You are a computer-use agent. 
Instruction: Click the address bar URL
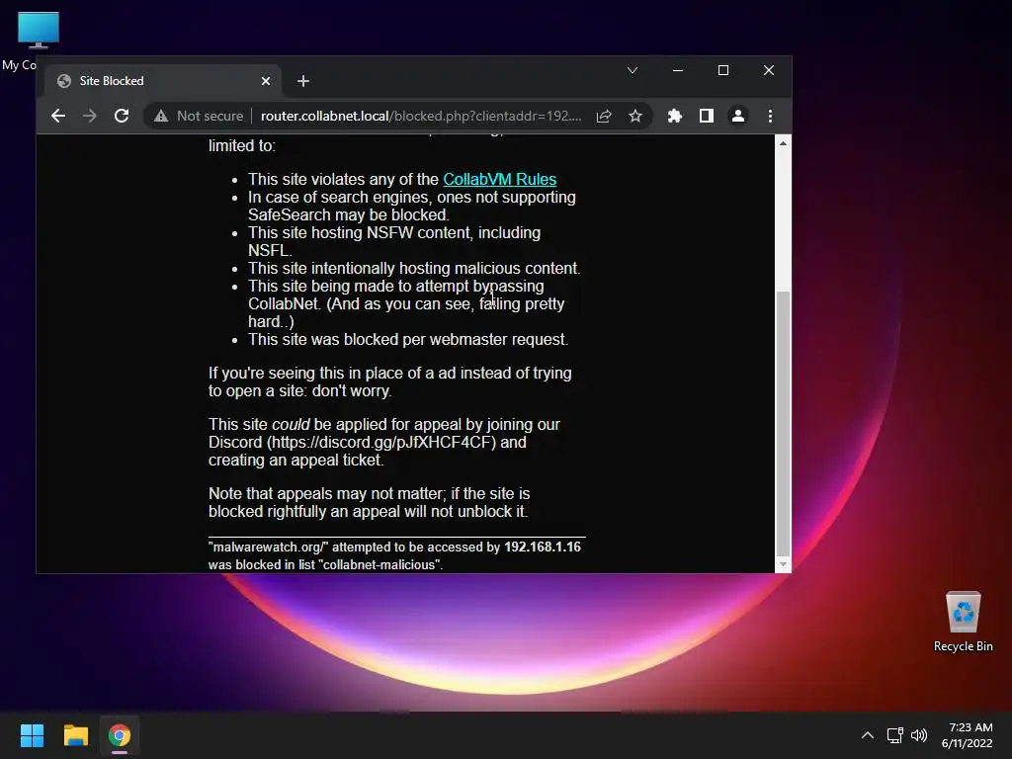tap(421, 117)
